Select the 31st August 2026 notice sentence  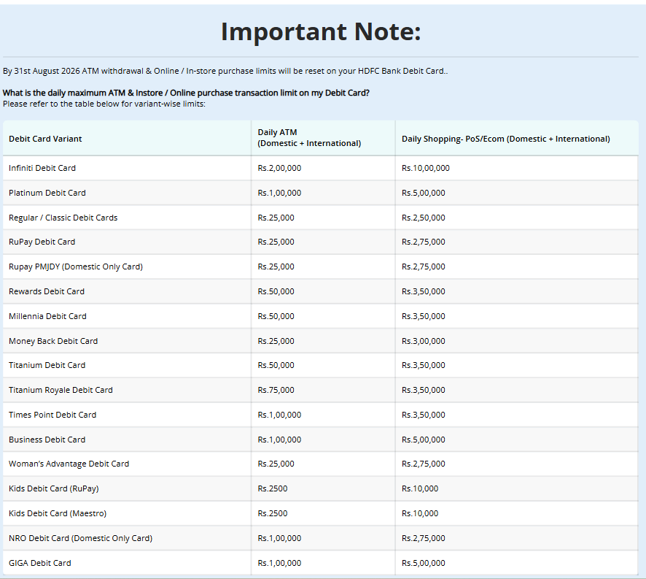click(x=225, y=71)
